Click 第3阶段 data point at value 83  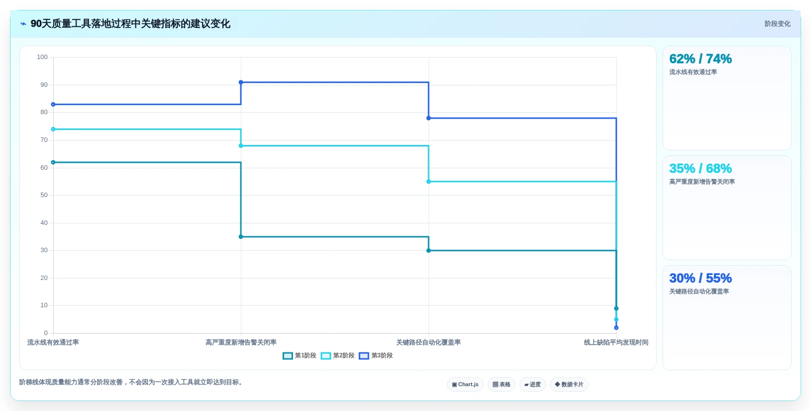pyautogui.click(x=53, y=104)
